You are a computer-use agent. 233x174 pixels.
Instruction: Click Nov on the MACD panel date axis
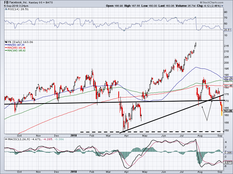coord(38,172)
